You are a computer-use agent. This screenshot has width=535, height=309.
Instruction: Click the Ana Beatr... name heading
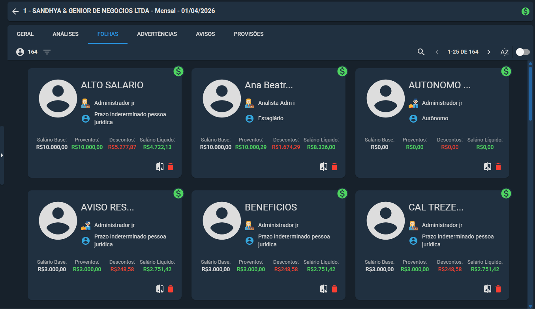(269, 85)
